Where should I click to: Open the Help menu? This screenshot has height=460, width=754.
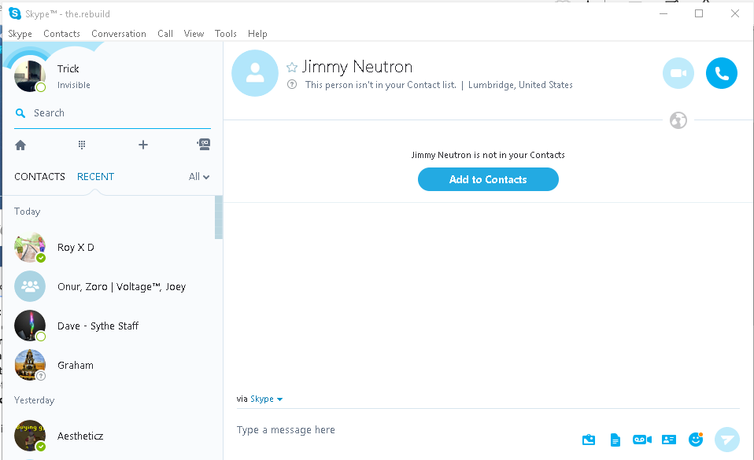[x=257, y=34]
